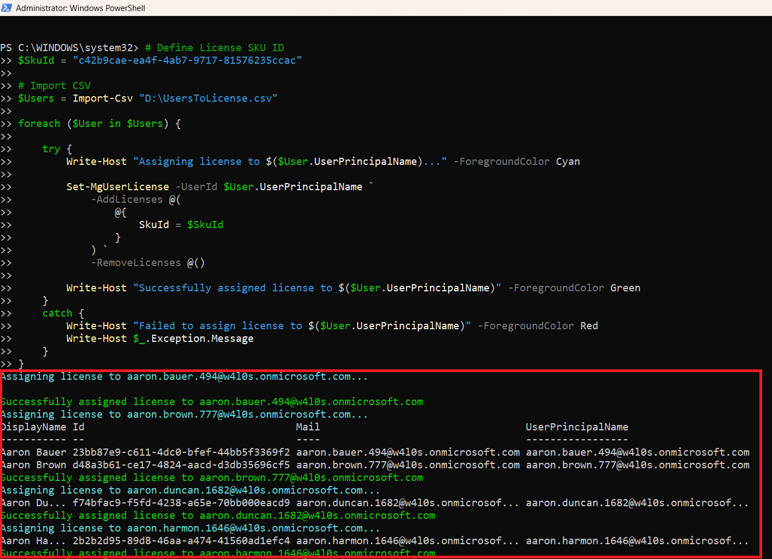Click the SkuId GUID string value
772x559 pixels.
187,60
